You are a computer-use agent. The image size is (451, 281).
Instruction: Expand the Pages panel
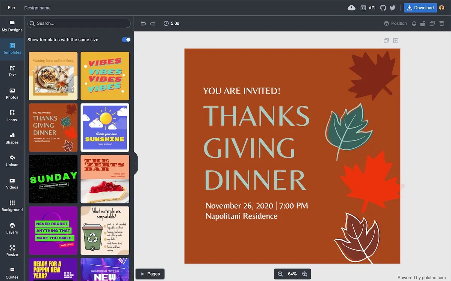150,274
